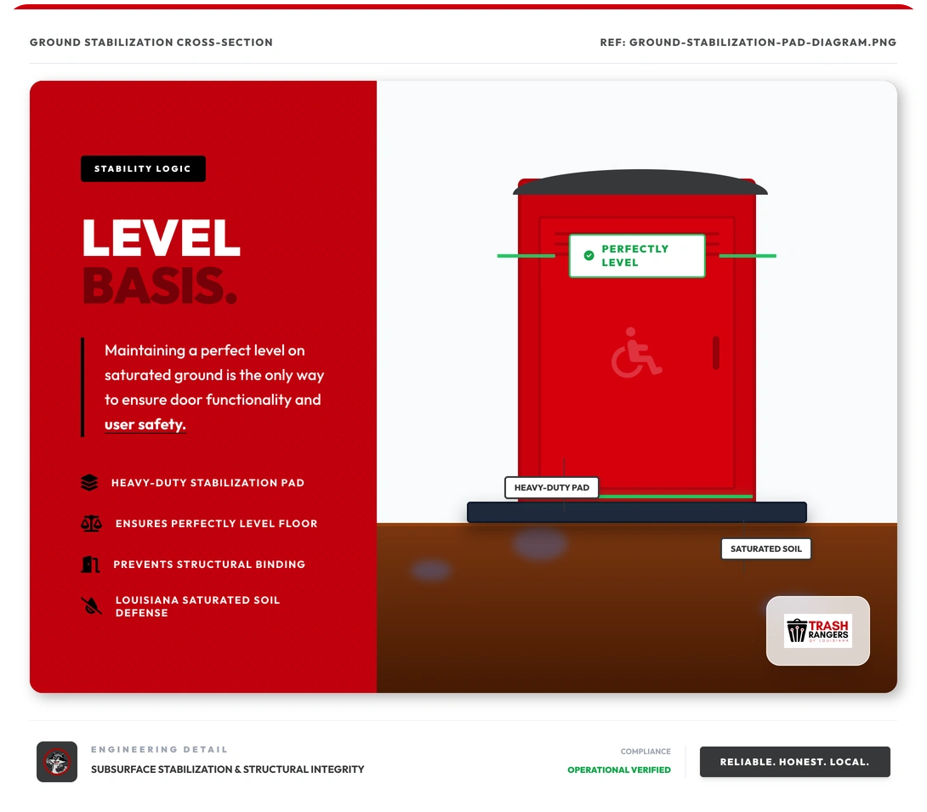
Task: Click the Operational Verified compliance status
Action: [x=618, y=770]
